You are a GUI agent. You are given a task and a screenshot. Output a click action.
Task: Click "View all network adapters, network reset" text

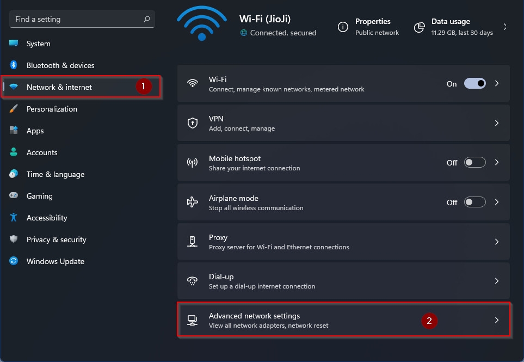(268, 326)
